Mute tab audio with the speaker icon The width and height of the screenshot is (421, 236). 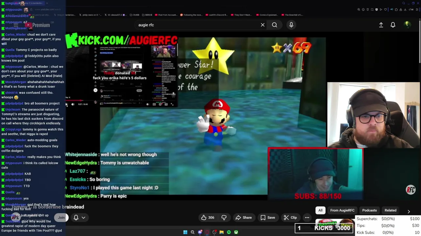coord(392,10)
